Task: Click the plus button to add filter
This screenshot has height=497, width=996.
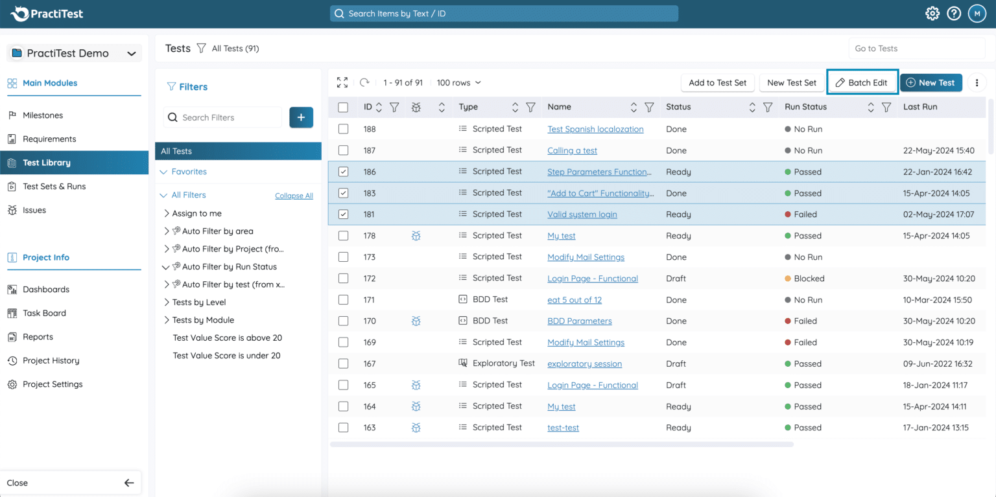Action: tap(301, 117)
